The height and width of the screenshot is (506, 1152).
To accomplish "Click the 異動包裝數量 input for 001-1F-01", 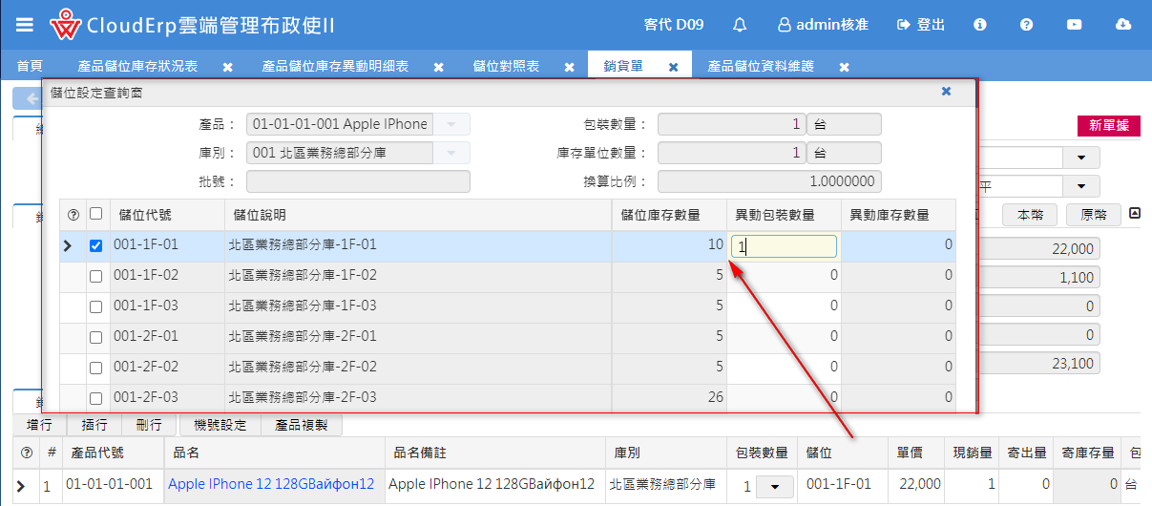I will point(784,246).
